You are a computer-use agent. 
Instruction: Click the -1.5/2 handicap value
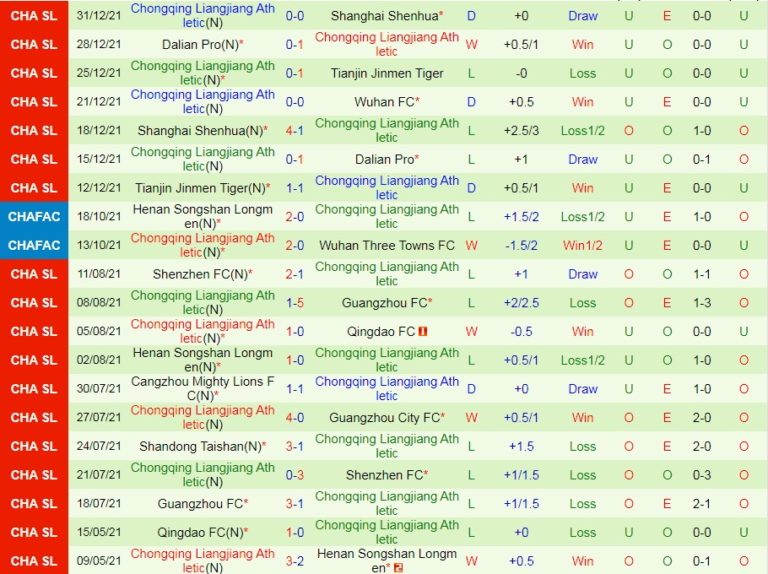[522, 246]
